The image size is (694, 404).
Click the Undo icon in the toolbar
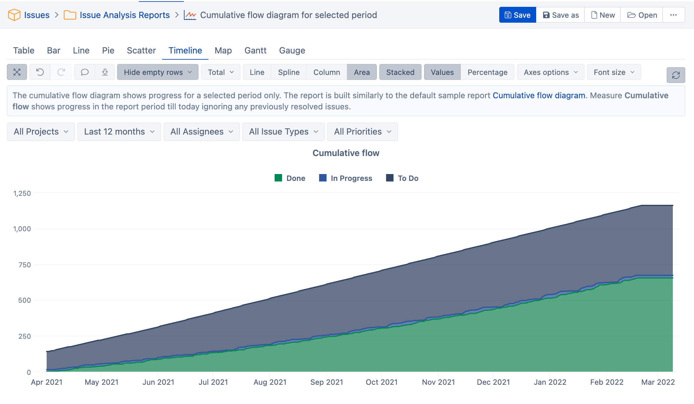click(40, 72)
